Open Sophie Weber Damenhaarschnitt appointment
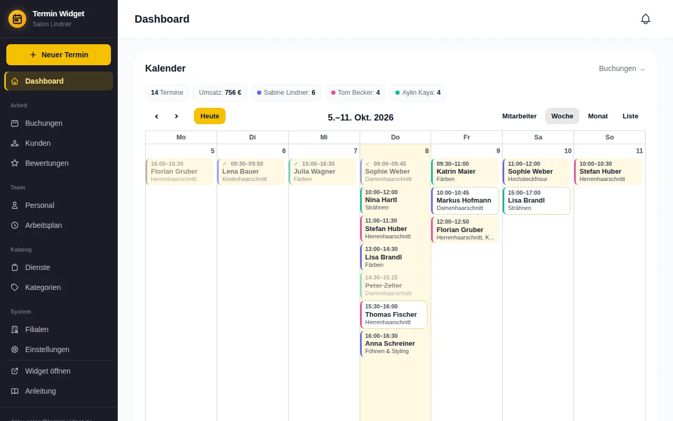The image size is (673, 421). (x=394, y=172)
